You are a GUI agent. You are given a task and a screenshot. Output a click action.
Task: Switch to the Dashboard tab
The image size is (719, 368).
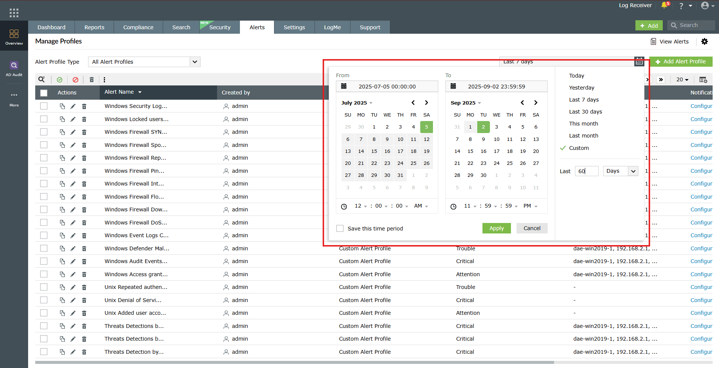click(x=51, y=27)
